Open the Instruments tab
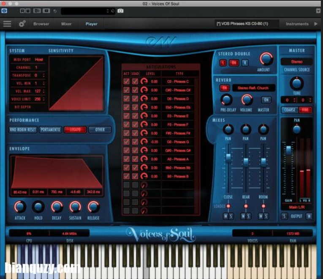Viewport: 323px width, 279px height. (x=297, y=24)
